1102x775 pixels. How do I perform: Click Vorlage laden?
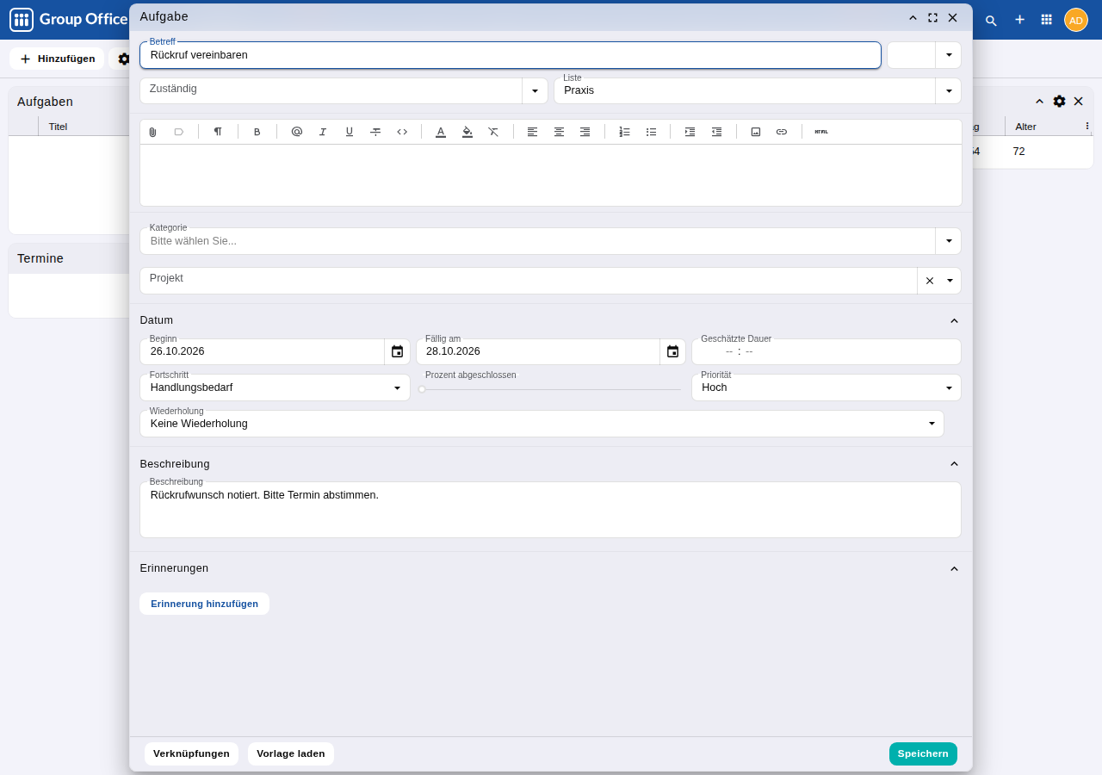[291, 753]
